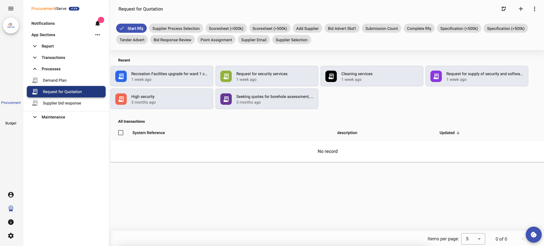Image resolution: width=544 pixels, height=246 pixels.
Task: Click the info icon in left rail
Action: click(11, 222)
